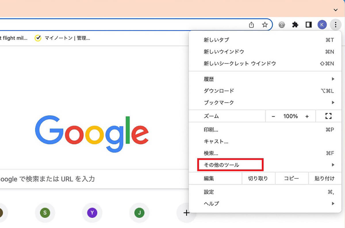345x228 pixels.
Task: Open 設定 from the menu
Action: (265, 192)
